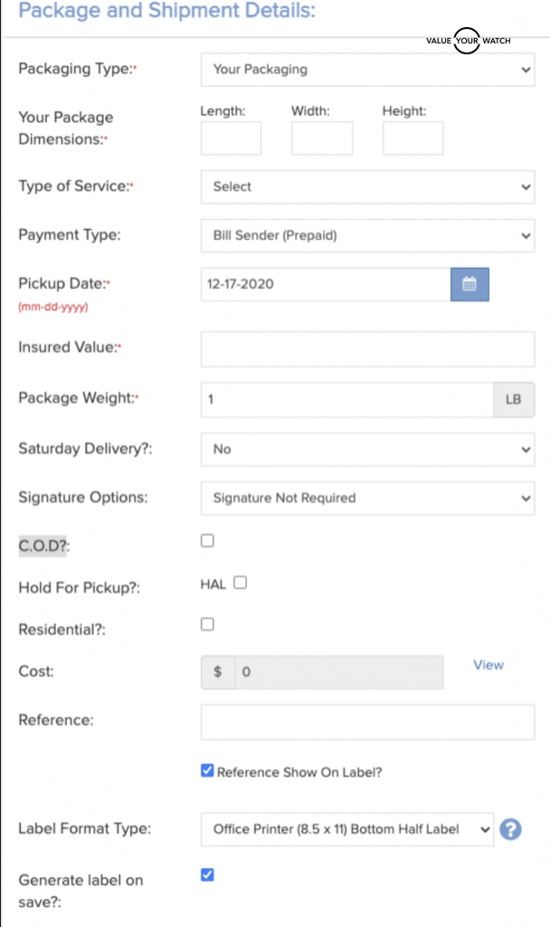The height and width of the screenshot is (927, 550).
Task: Enable the C.O.D checkbox
Action: point(207,540)
